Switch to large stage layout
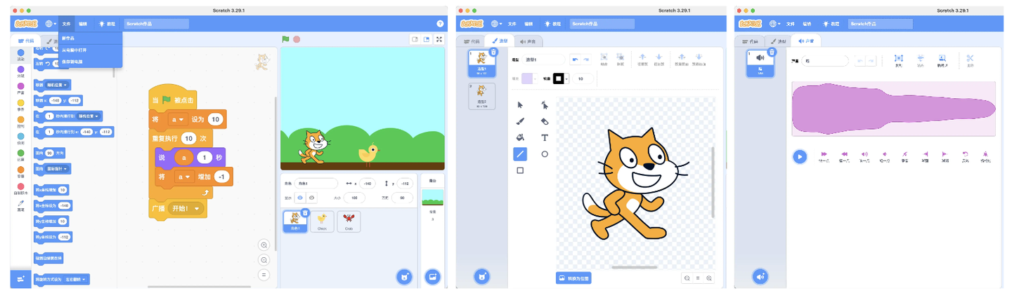 [426, 39]
